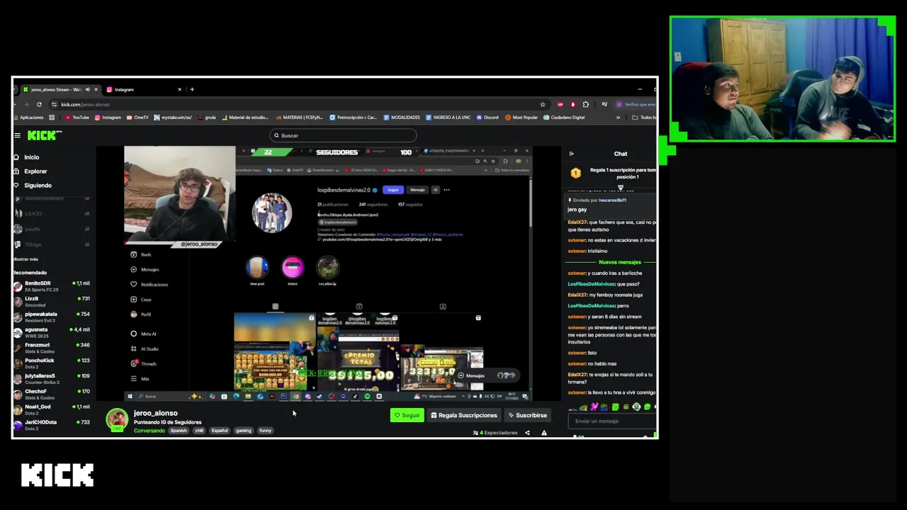Viewport: 907px width, 510px height.
Task: Select the funny stream tag
Action: click(x=265, y=431)
